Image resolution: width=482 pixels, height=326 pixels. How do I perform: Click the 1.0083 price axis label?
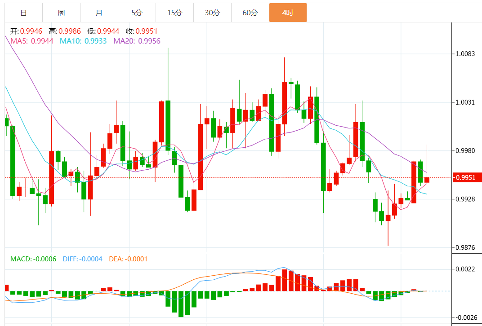pos(465,54)
